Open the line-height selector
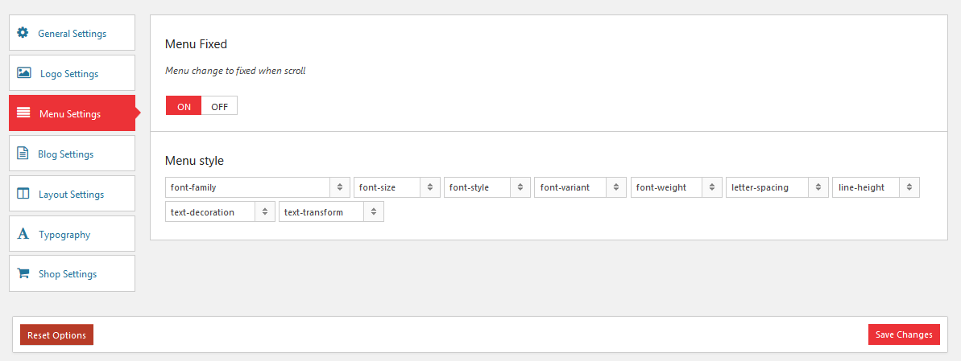 tap(876, 187)
